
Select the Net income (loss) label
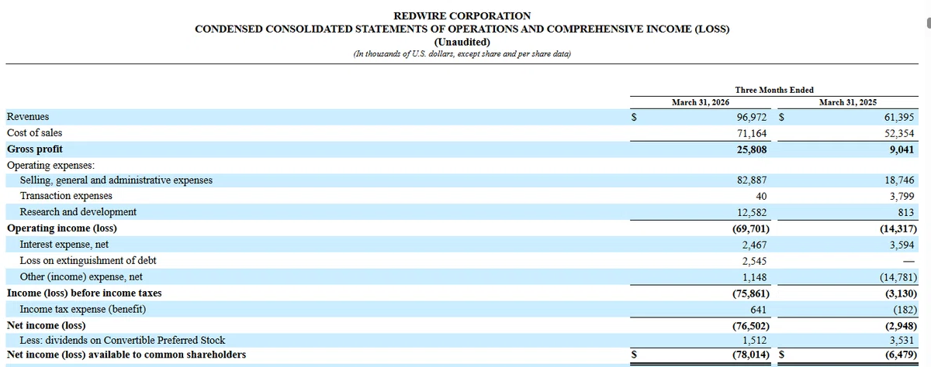pyautogui.click(x=46, y=325)
